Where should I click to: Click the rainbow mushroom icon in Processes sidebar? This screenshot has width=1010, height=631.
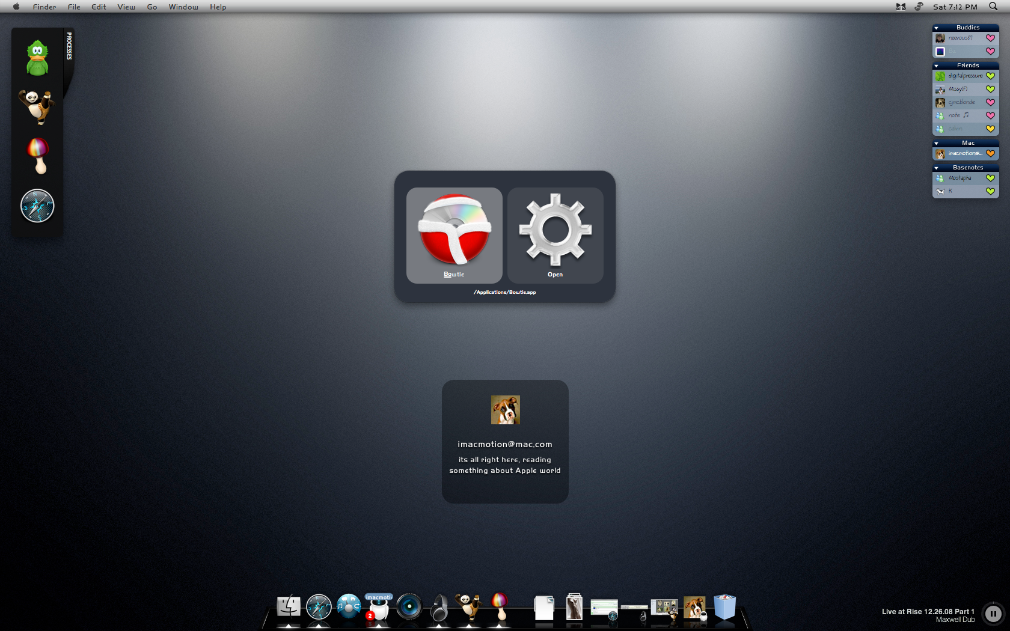tap(38, 156)
